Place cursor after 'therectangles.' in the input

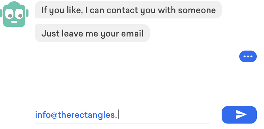[x=118, y=115]
